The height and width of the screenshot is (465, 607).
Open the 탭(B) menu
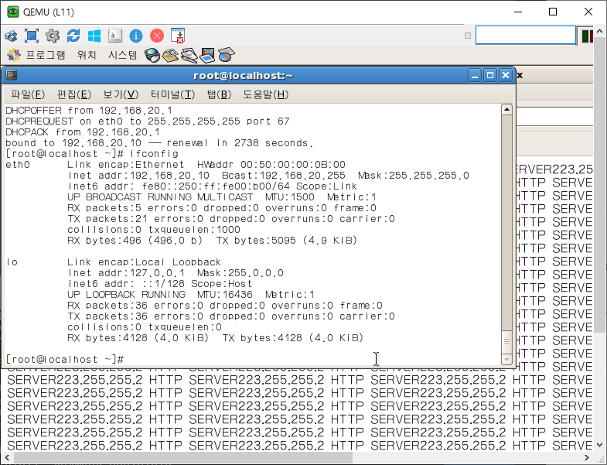[219, 94]
